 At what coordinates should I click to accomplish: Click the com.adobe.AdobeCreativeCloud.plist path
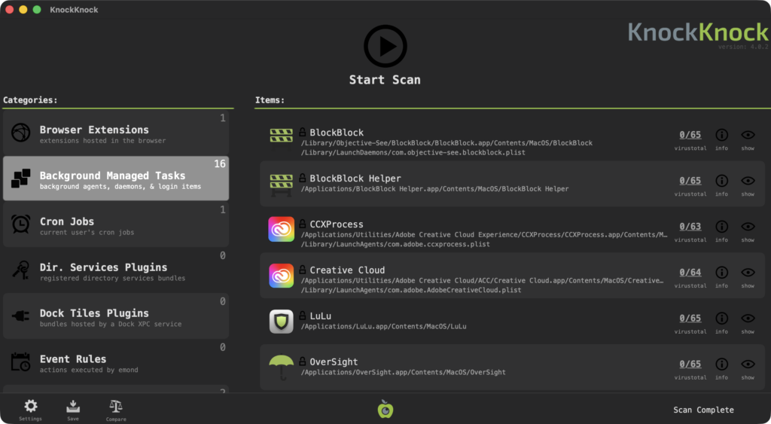410,290
